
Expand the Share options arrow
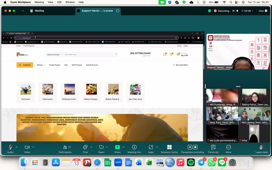123,147
